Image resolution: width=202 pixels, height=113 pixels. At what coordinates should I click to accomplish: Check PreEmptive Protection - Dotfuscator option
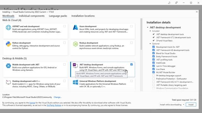[x=153, y=79]
